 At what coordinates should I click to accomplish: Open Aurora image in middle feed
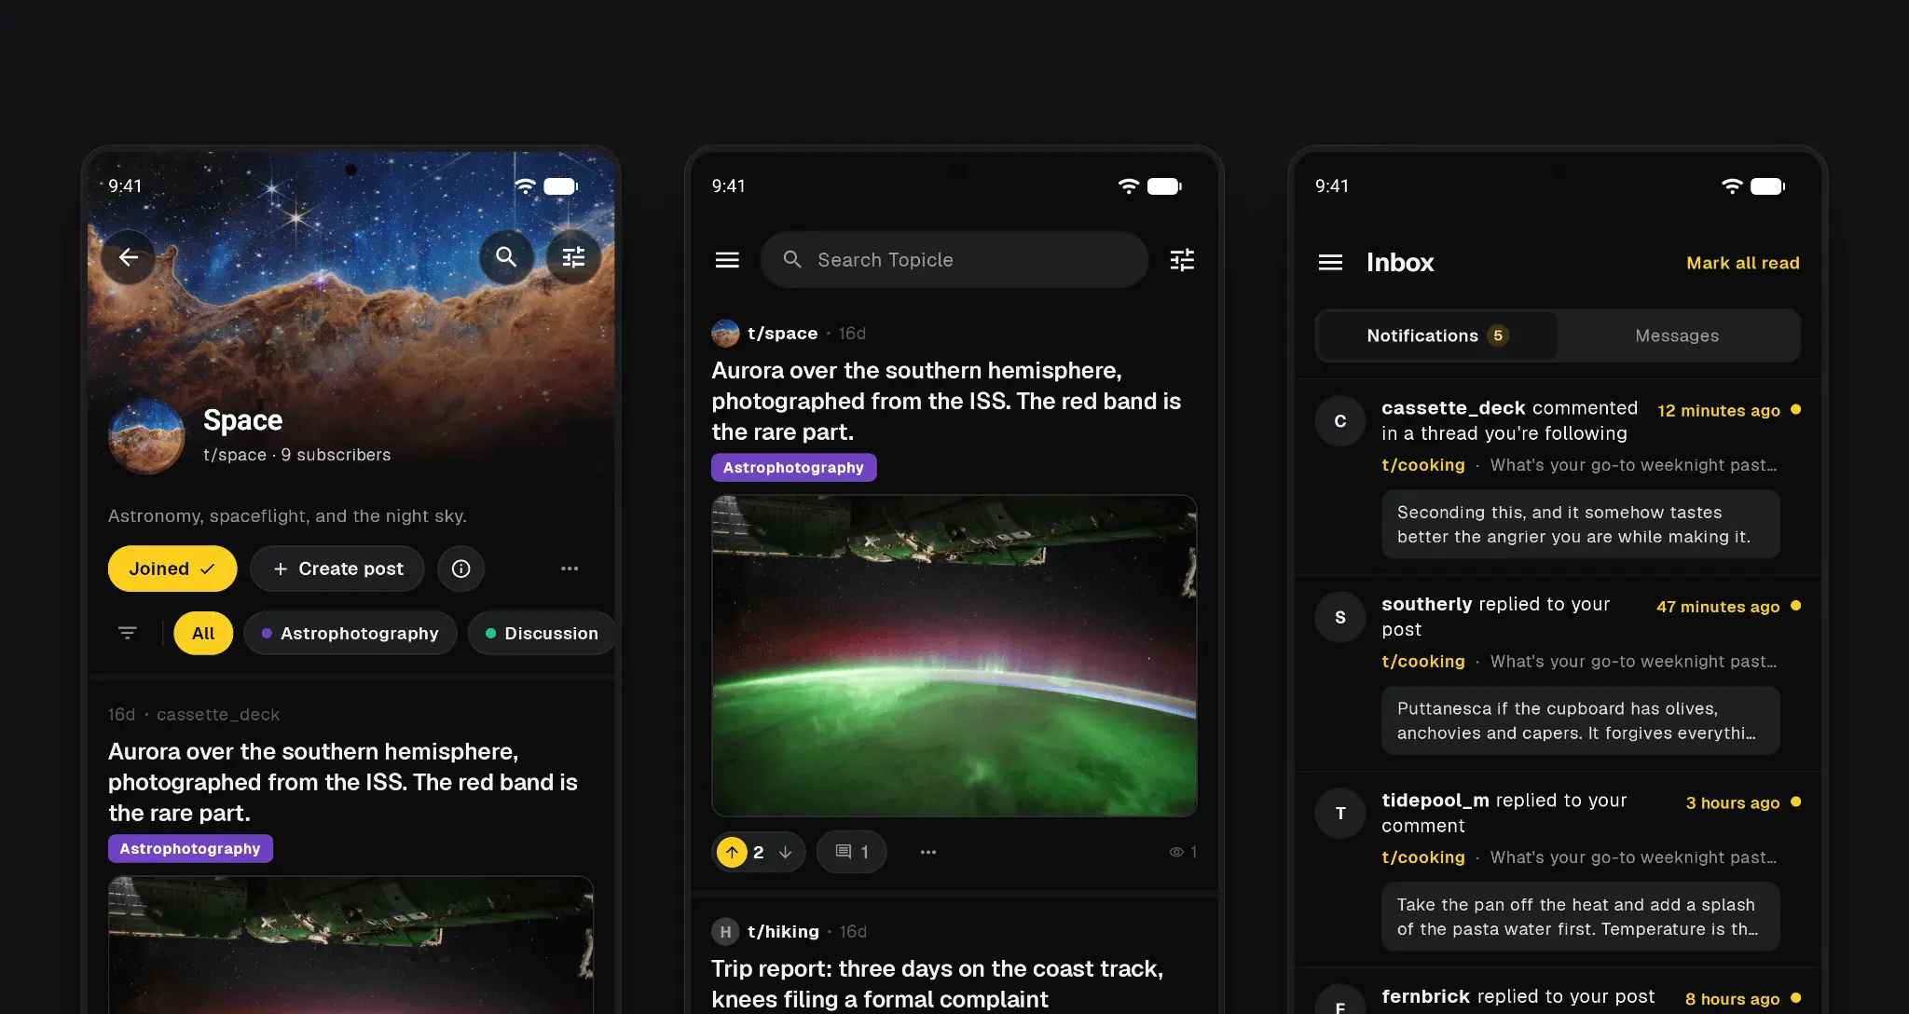coord(954,655)
